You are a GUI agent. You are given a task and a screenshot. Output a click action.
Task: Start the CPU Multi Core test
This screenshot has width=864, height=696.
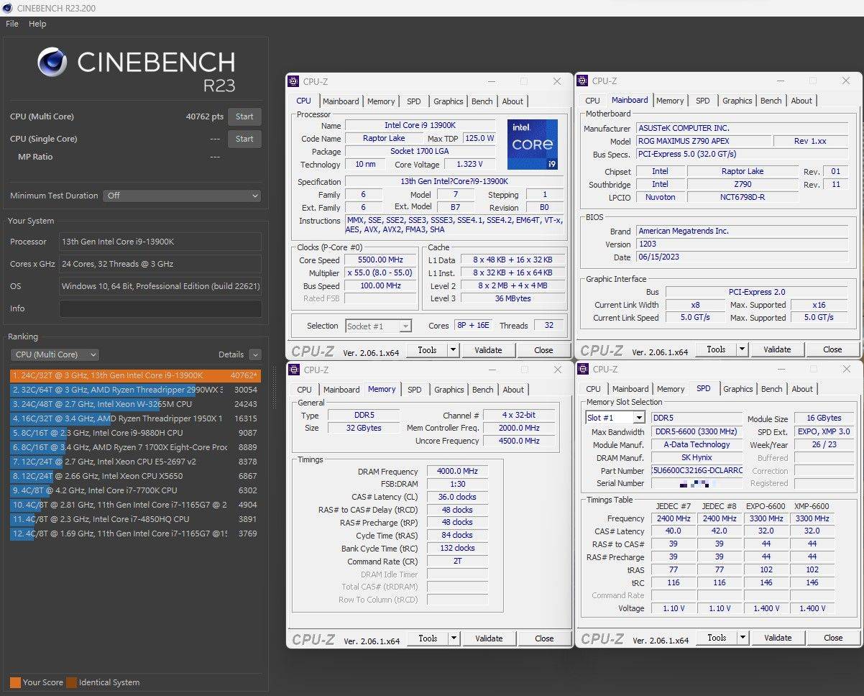click(x=244, y=116)
